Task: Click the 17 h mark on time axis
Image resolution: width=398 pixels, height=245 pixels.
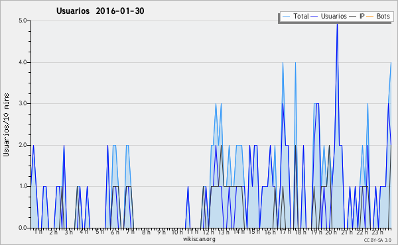Action: [286, 232]
